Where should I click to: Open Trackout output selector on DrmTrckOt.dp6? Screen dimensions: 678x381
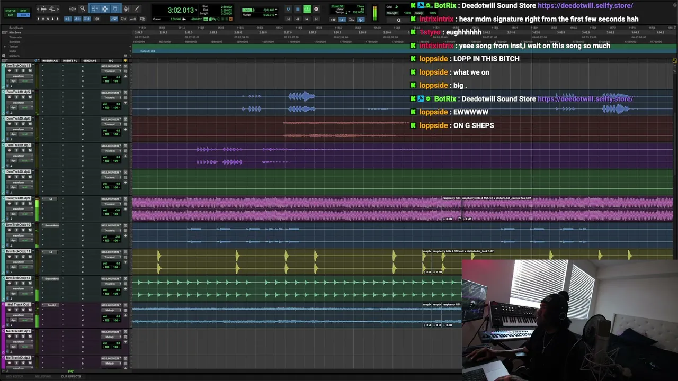(111, 124)
